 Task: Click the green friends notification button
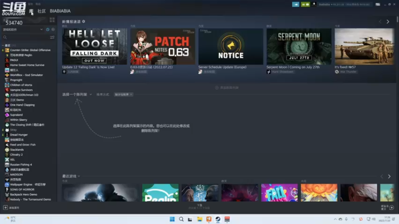coord(305,4)
